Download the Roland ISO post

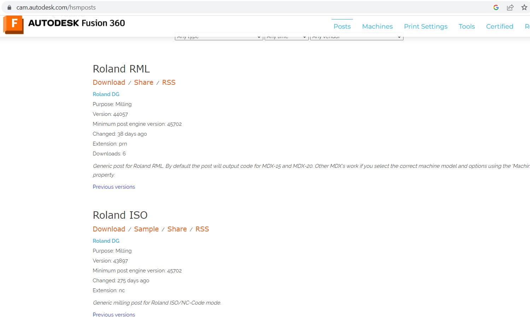point(109,229)
